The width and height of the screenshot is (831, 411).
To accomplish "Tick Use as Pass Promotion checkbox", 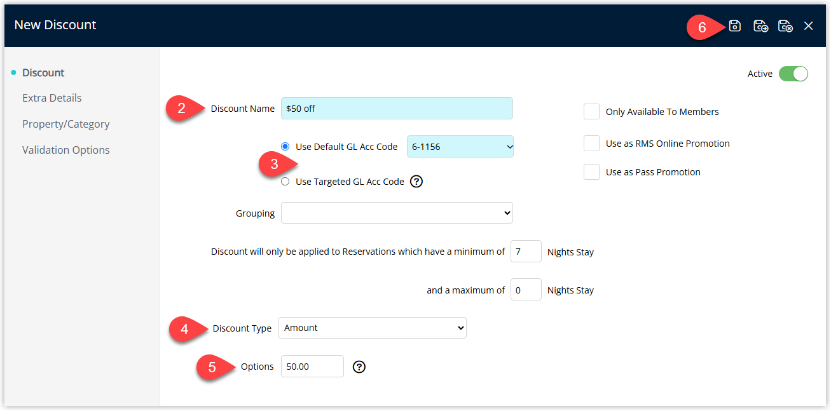I will (x=592, y=172).
